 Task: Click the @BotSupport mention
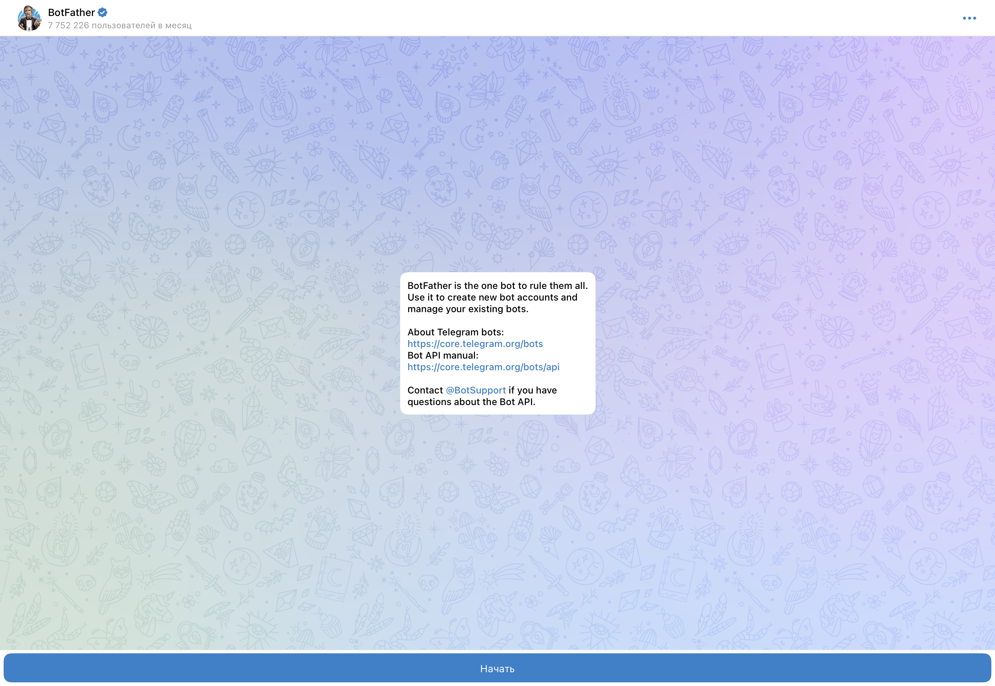pos(476,390)
